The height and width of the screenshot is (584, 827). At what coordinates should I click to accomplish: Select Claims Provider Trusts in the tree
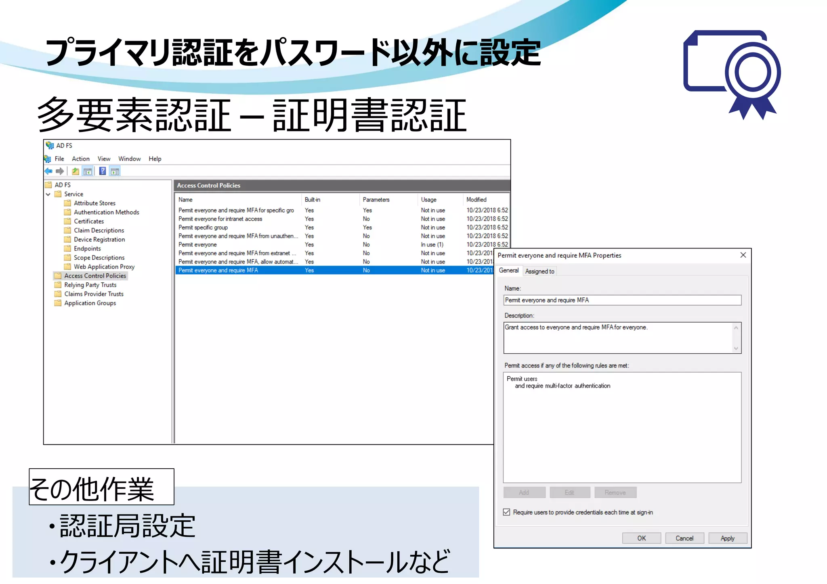94,294
